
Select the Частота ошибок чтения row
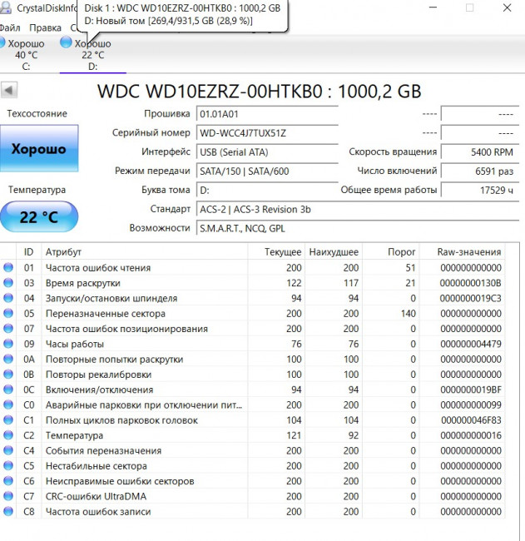pos(252,267)
